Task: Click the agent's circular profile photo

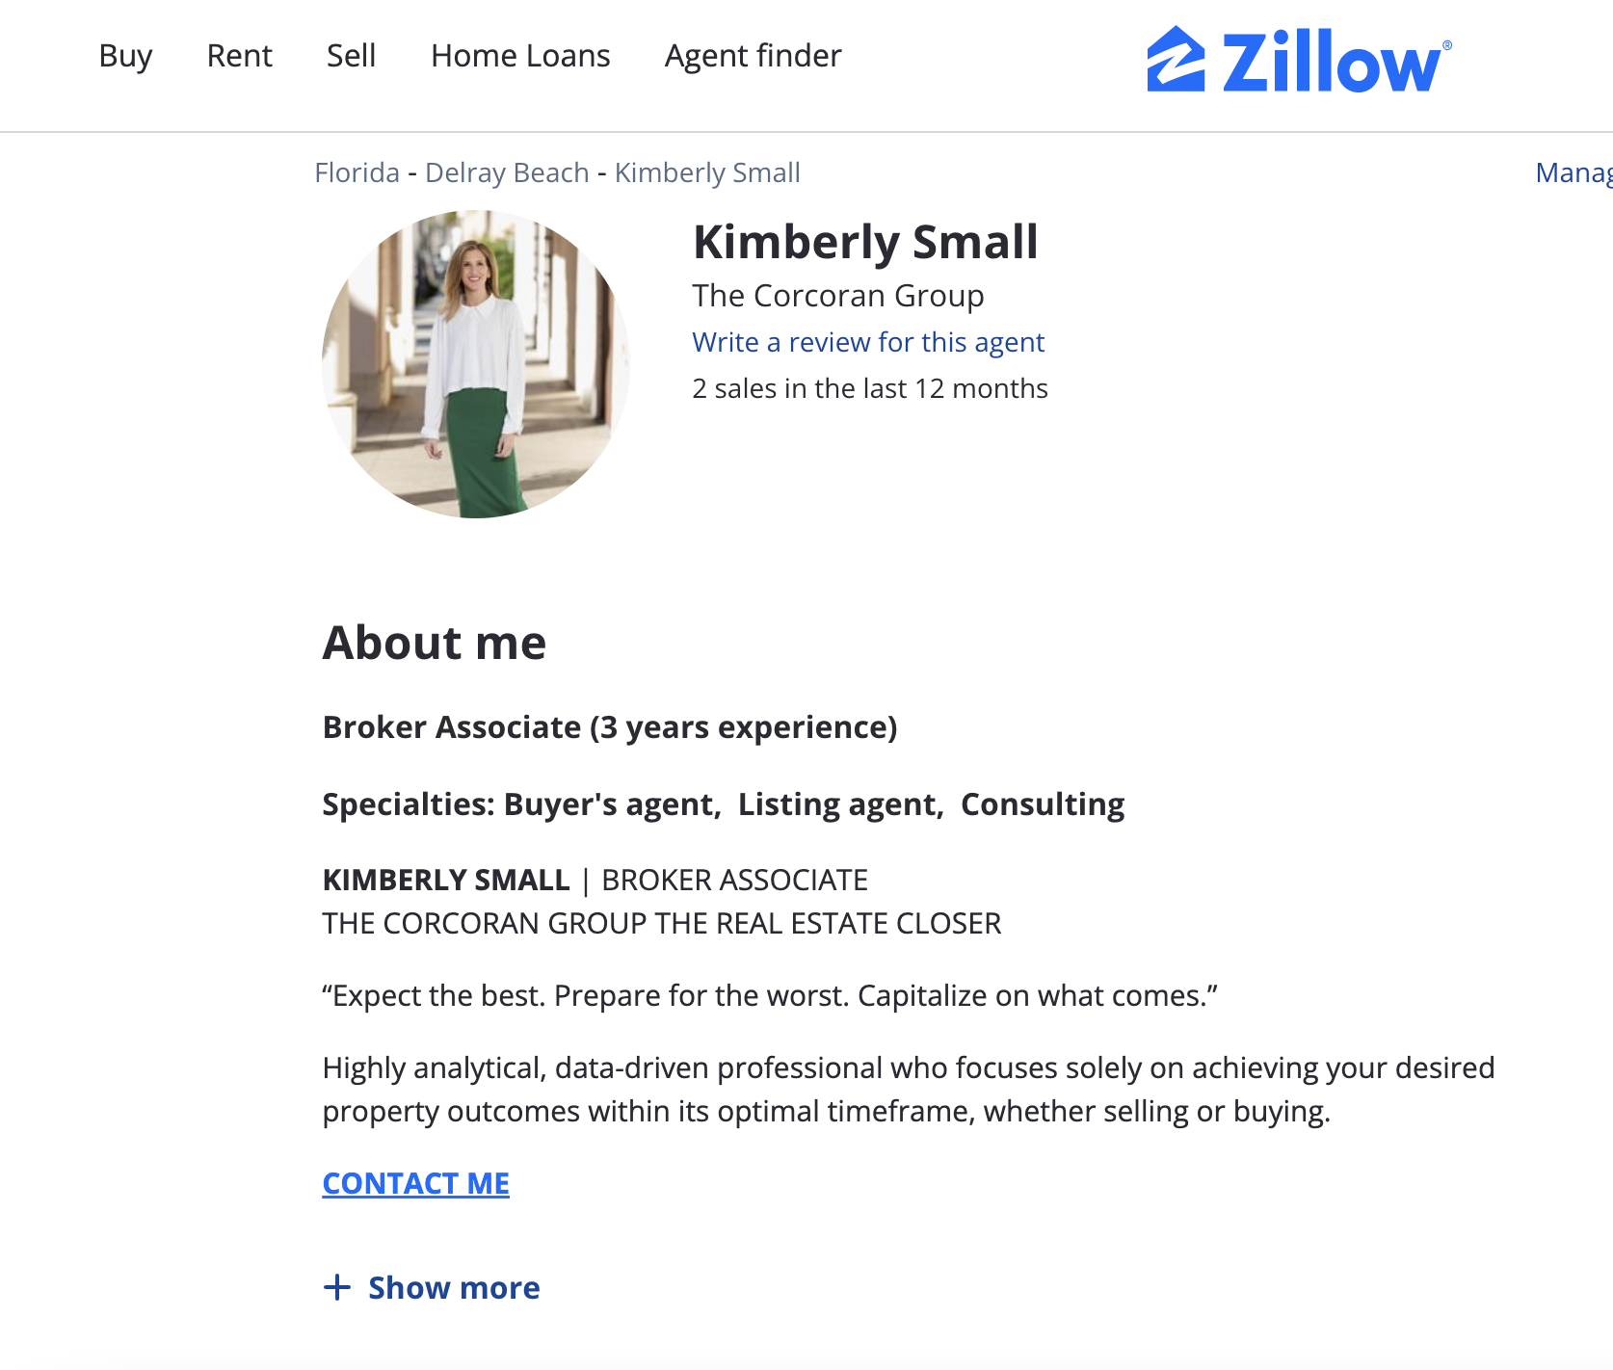Action: 476,364
